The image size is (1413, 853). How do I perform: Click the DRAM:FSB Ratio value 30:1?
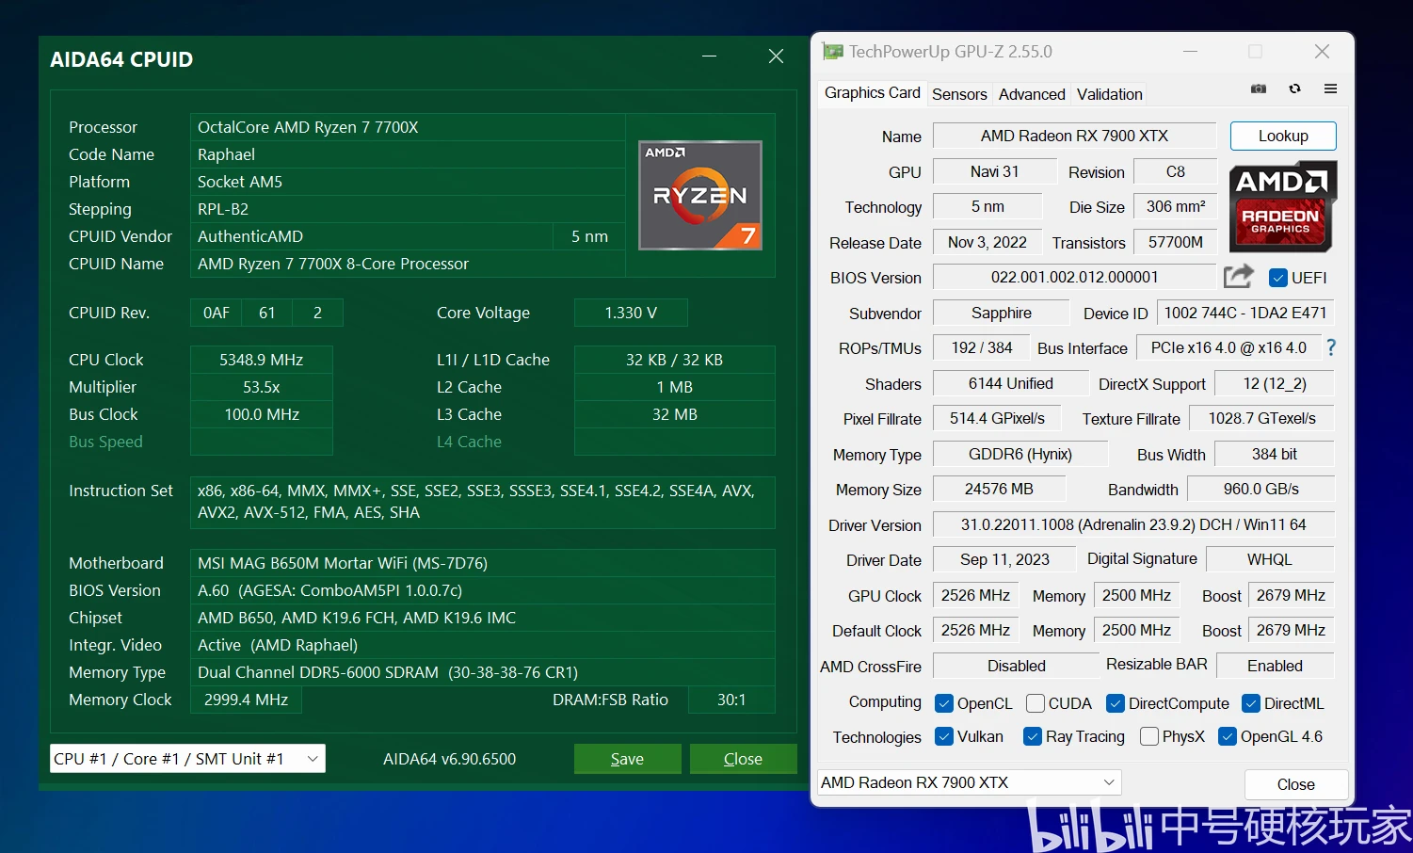(731, 700)
